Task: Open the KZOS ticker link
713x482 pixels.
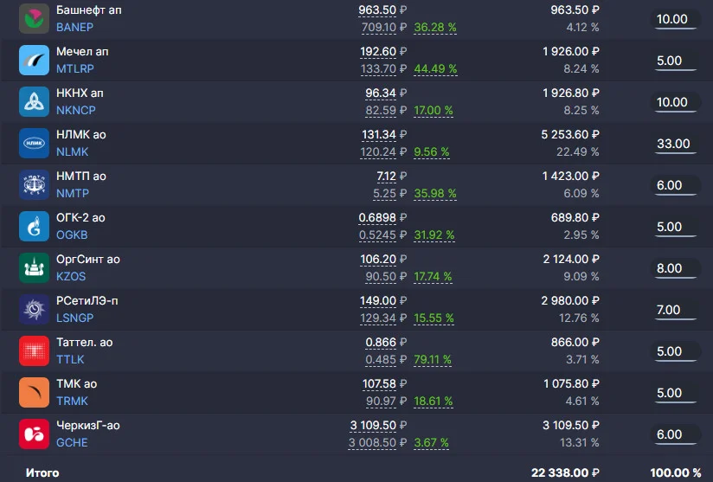Action: click(71, 276)
